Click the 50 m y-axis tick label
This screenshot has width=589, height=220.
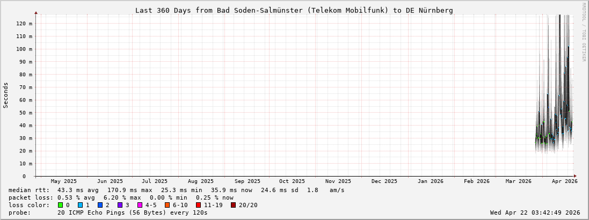coord(26,113)
